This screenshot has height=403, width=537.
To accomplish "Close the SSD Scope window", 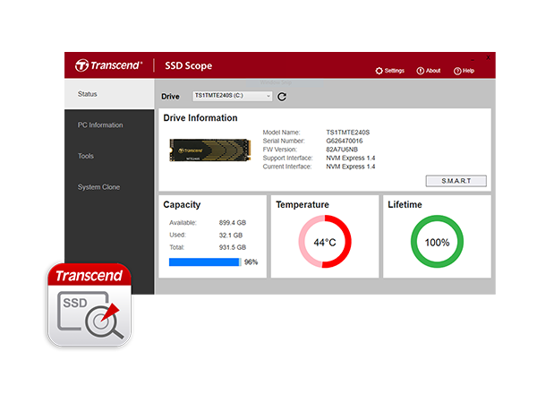I will [488, 57].
